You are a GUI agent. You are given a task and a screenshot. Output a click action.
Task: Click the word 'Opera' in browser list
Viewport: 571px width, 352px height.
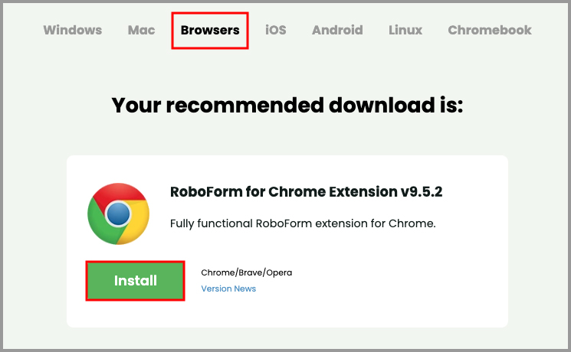pos(278,272)
